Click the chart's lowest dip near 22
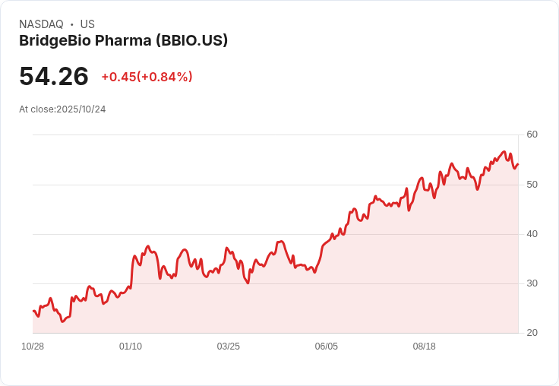This screenshot has width=559, height=386. [x=62, y=321]
